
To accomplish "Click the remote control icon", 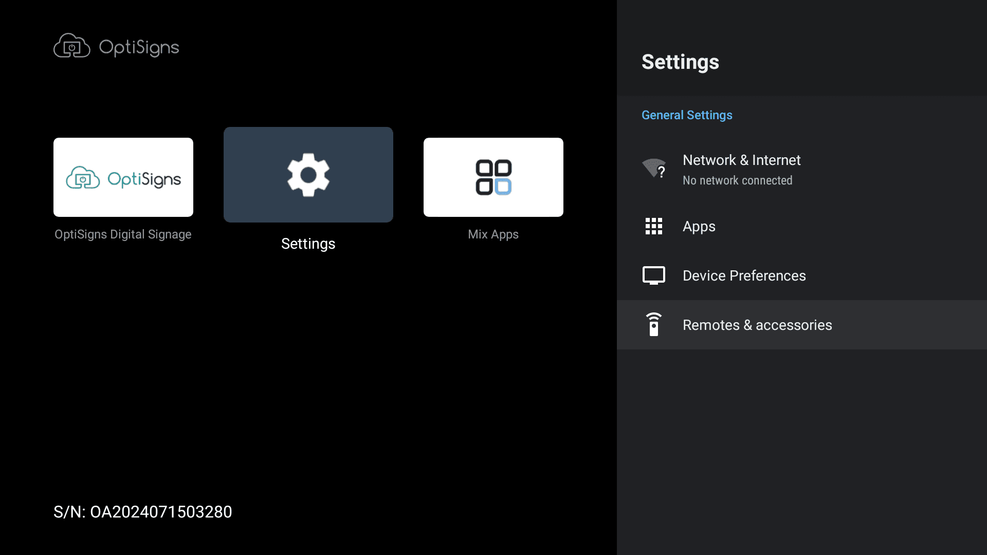I will click(654, 325).
